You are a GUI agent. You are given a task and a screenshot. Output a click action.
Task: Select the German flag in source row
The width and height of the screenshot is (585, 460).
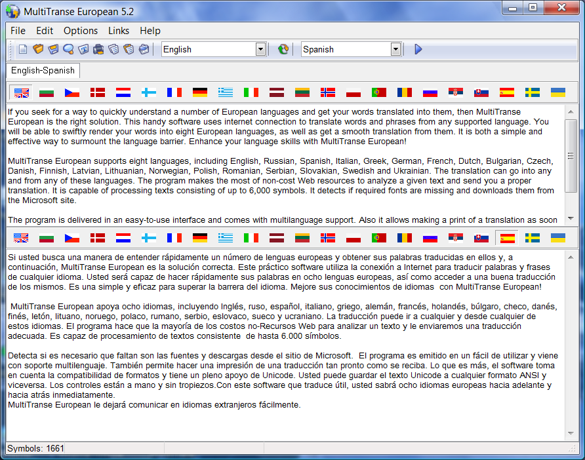click(x=200, y=92)
